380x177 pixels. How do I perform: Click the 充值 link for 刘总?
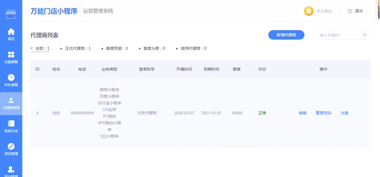344,113
